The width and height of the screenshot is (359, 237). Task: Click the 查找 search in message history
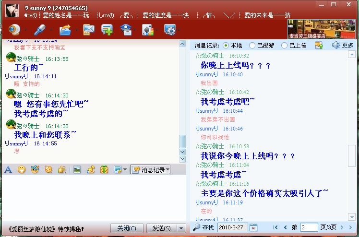pos(203,227)
